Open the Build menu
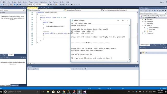The width and height of the screenshot is (167, 94). pos(20,2)
